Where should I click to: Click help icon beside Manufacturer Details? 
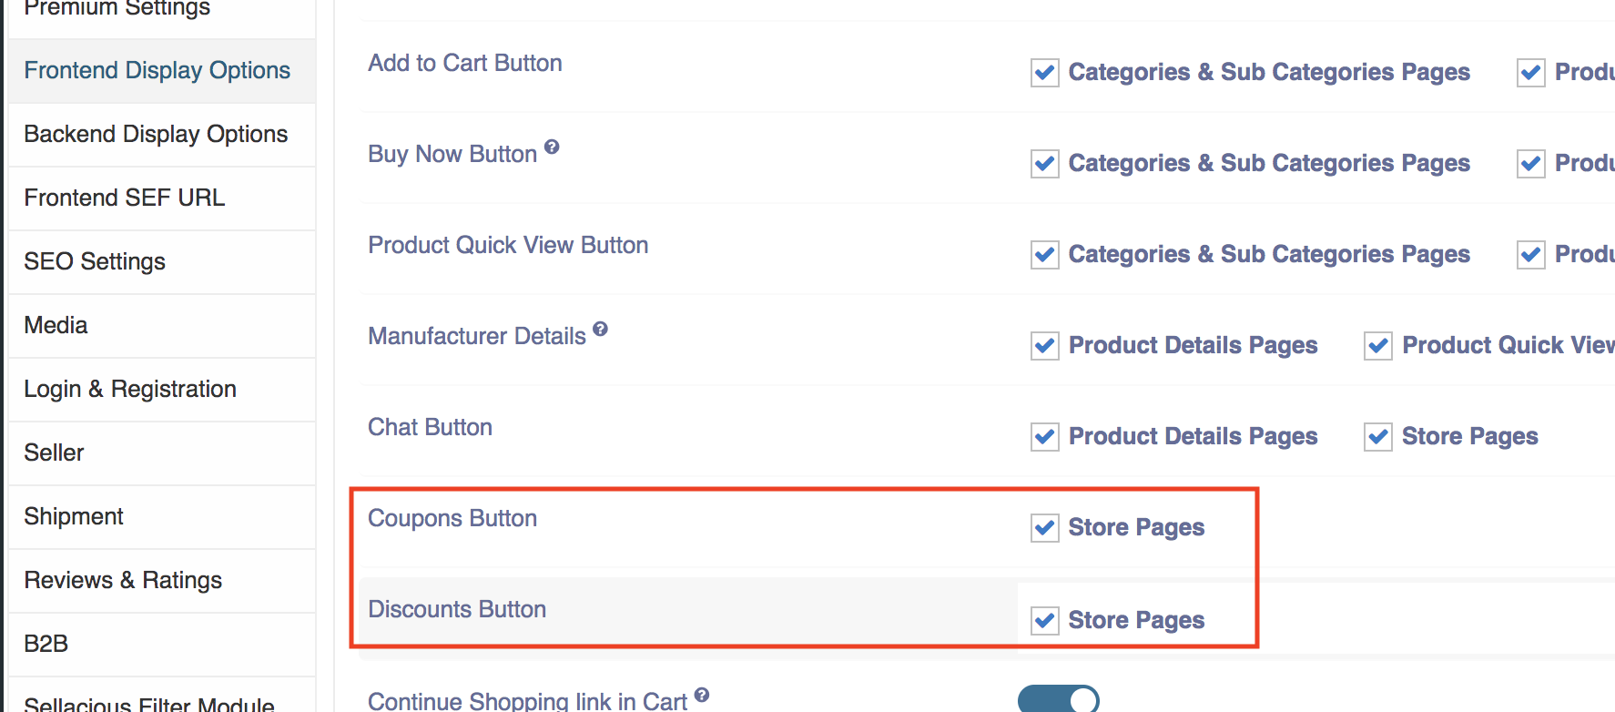pyautogui.click(x=600, y=329)
